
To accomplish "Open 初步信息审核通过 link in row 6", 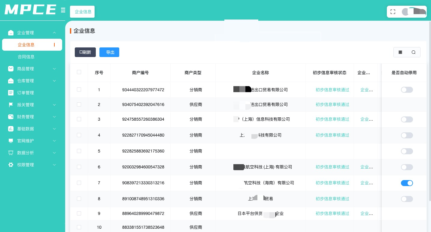I will click(332, 167).
